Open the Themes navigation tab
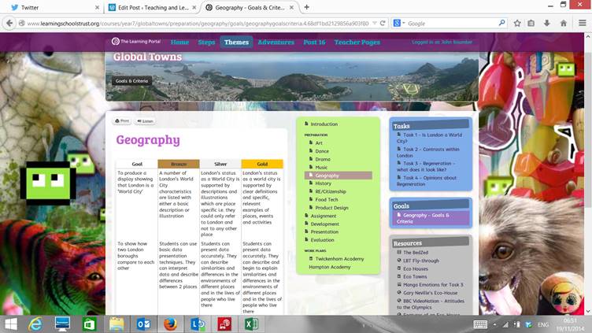592x333 pixels. (x=236, y=43)
